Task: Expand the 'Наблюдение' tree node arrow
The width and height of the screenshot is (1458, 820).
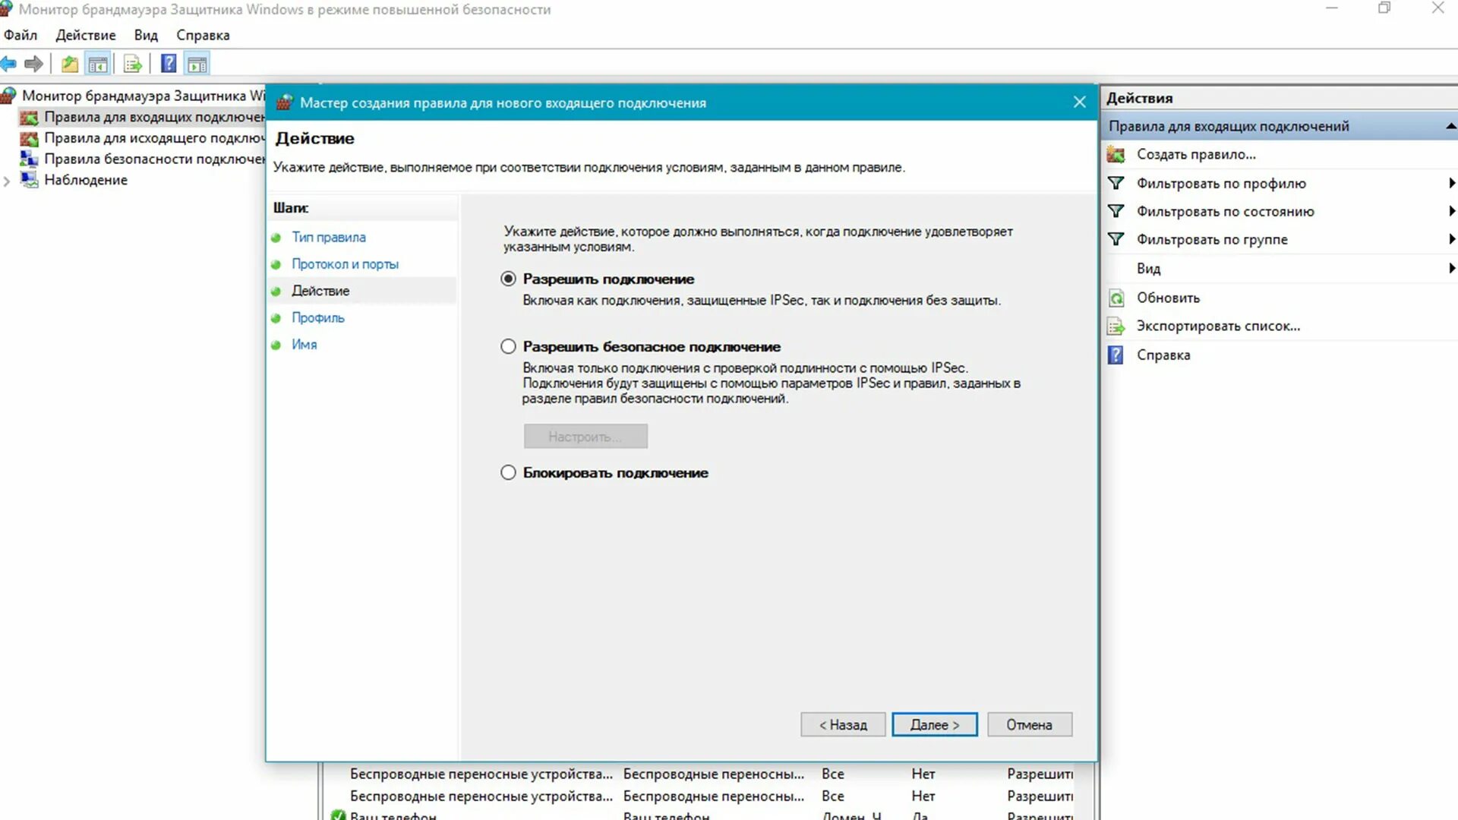Action: [x=7, y=181]
